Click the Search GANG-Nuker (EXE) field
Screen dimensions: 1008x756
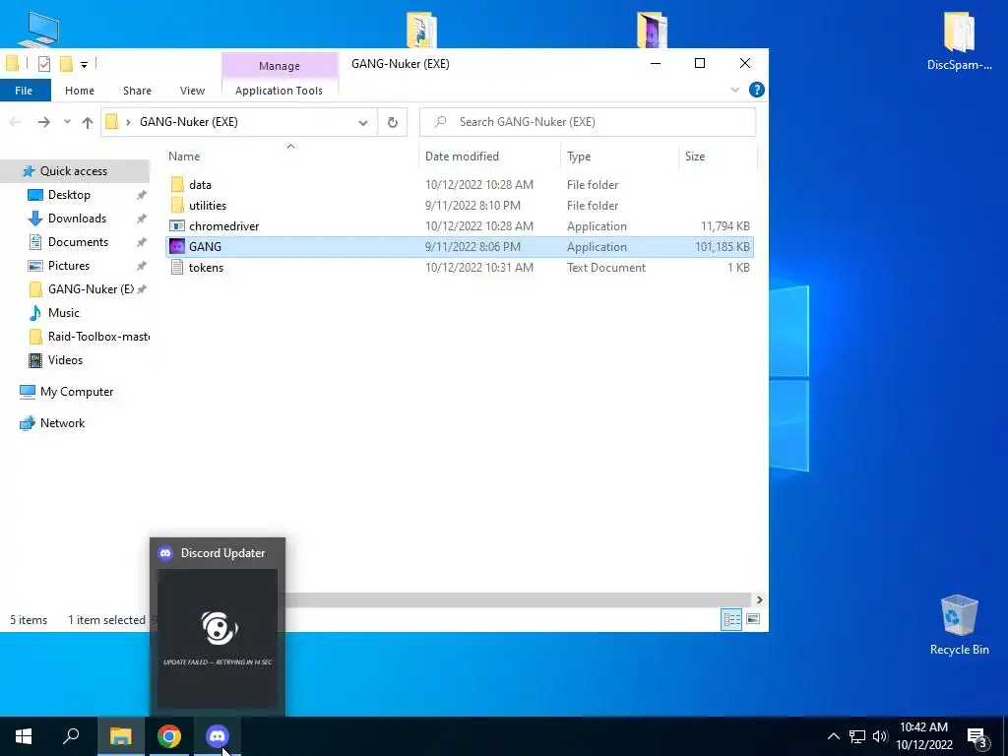tap(588, 122)
